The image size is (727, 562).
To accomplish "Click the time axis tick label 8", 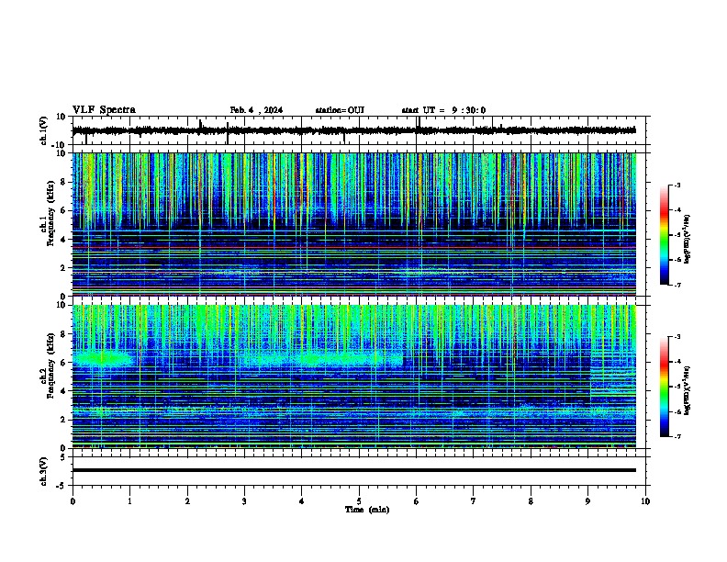I will (x=531, y=501).
